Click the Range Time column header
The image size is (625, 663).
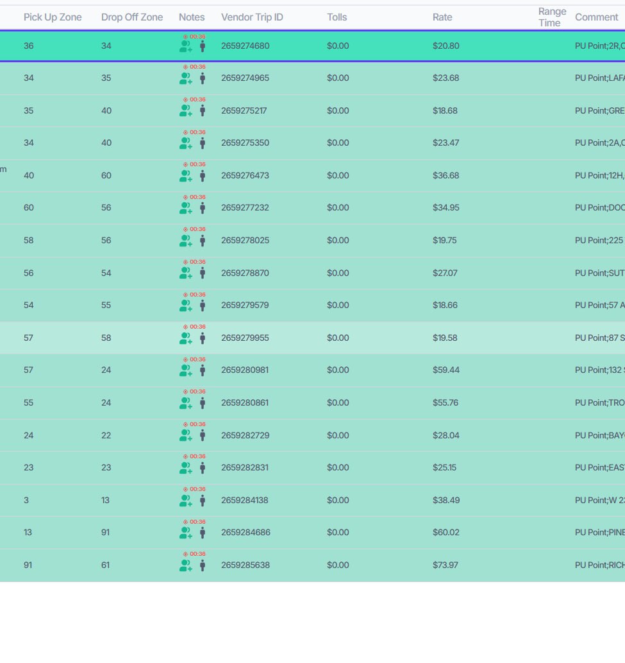coord(552,17)
